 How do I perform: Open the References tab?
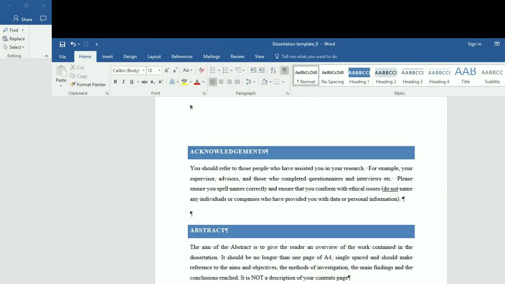click(182, 56)
